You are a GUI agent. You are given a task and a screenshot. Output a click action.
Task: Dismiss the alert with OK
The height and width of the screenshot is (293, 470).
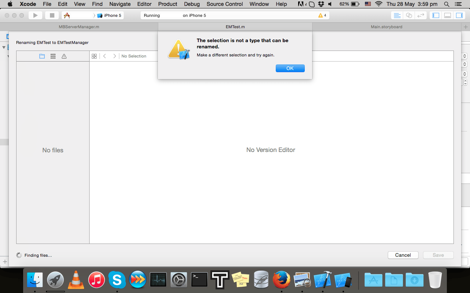[290, 68]
